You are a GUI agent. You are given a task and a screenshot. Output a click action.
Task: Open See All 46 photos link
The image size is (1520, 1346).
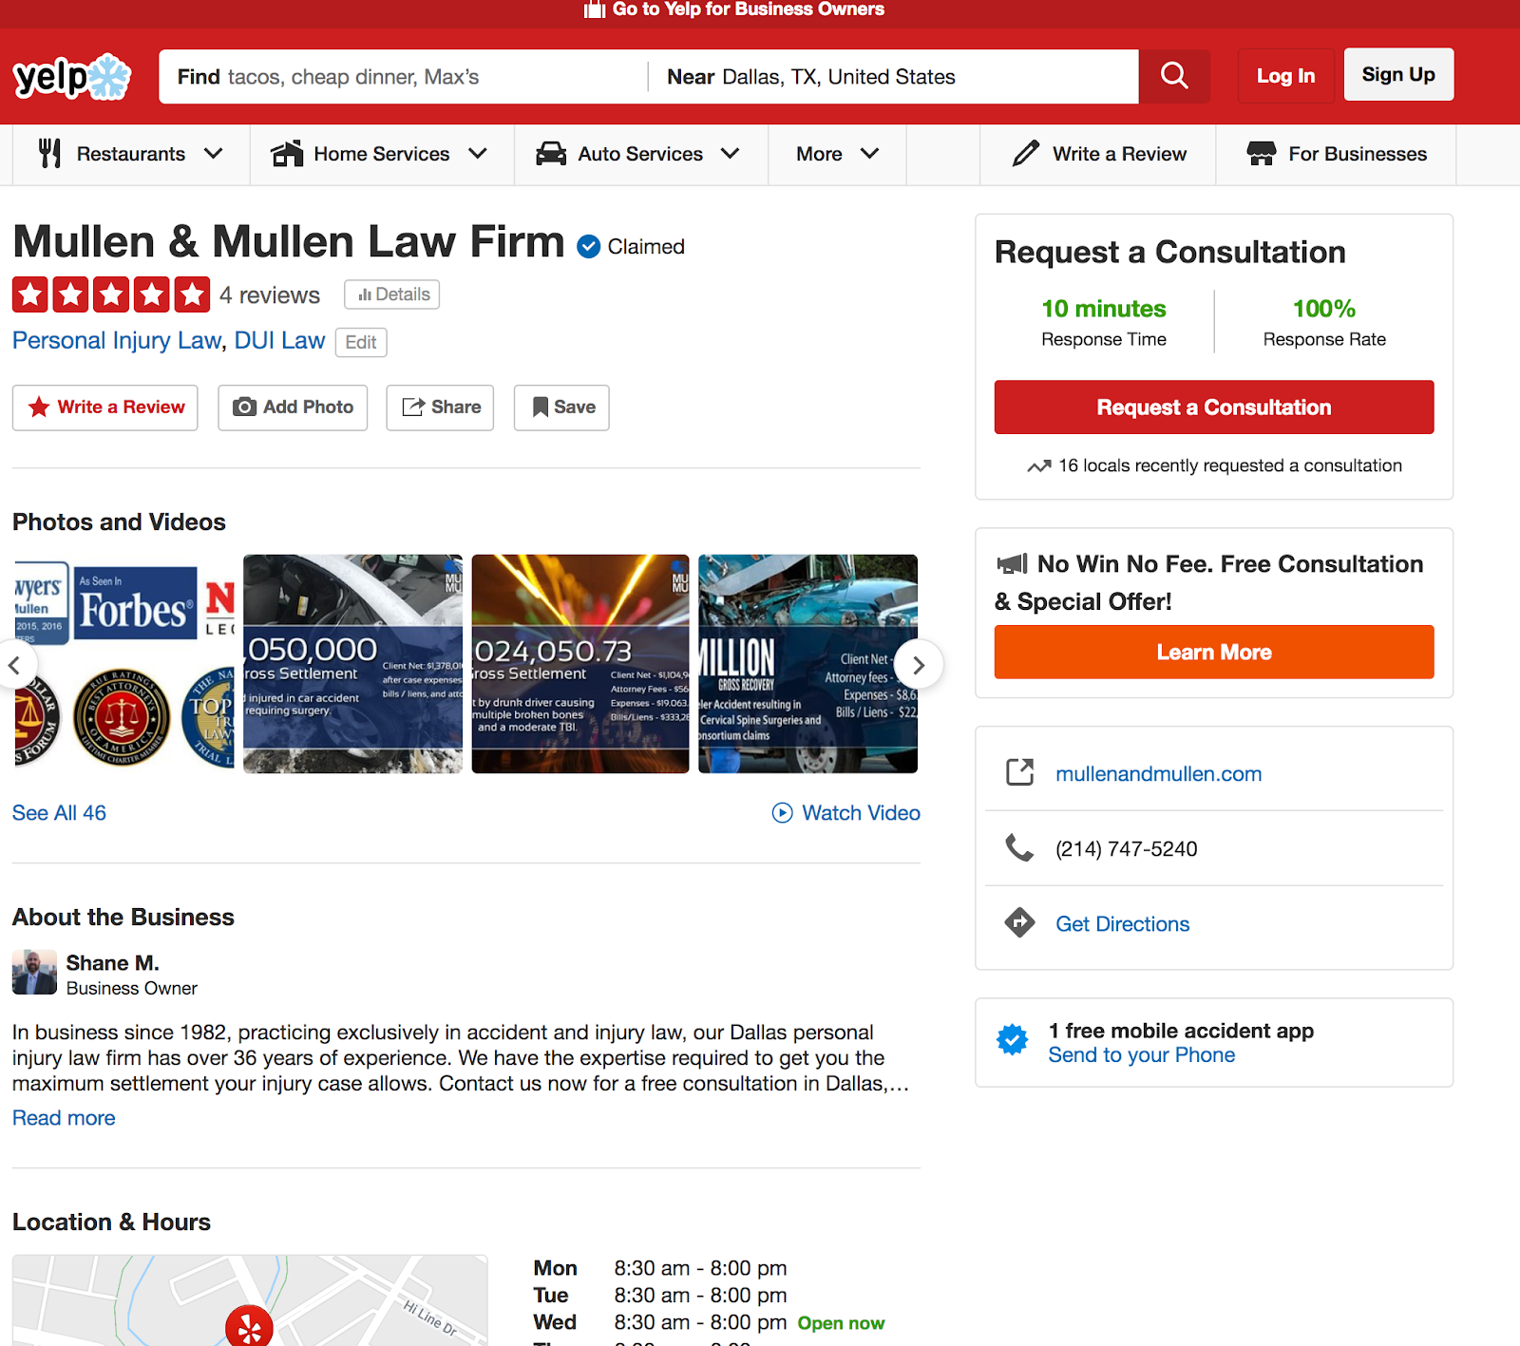[59, 813]
